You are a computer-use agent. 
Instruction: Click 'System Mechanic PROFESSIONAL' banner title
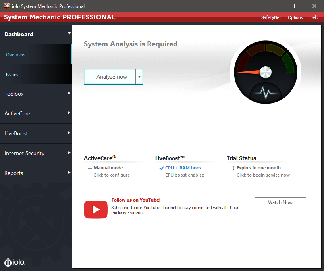60,17
